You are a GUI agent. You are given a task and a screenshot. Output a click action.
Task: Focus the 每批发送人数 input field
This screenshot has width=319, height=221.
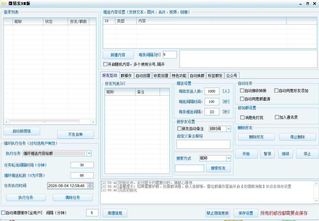[212, 91]
